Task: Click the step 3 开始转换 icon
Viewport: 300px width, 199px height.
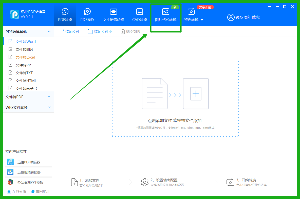Action: (230, 182)
